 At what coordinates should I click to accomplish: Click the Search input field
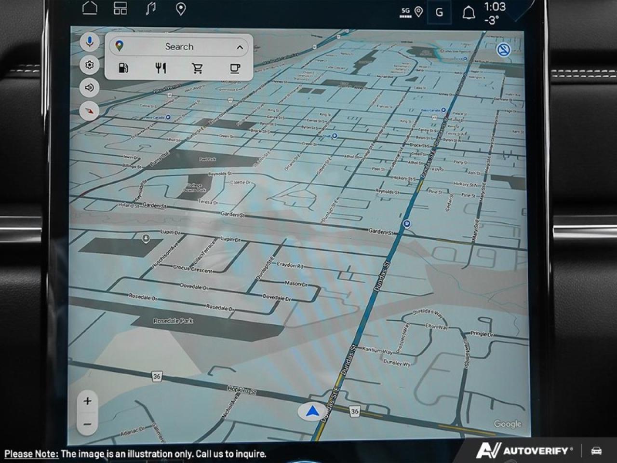(x=179, y=47)
